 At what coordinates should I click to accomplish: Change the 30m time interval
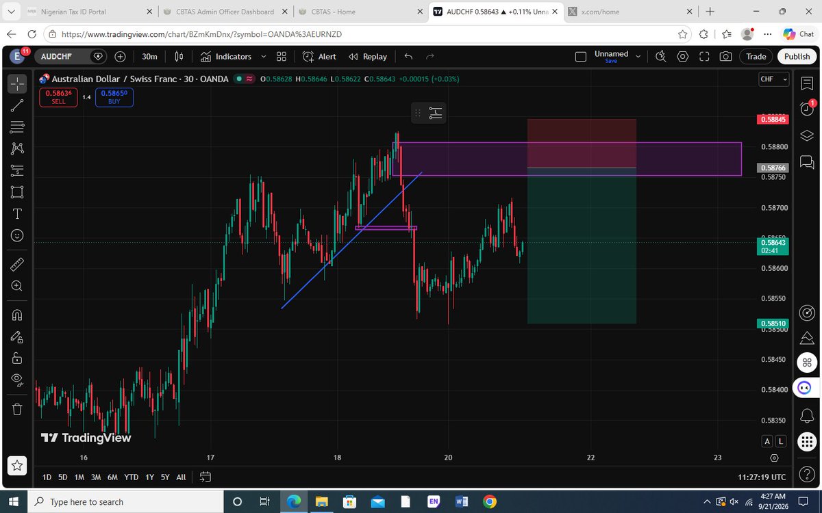click(x=149, y=57)
